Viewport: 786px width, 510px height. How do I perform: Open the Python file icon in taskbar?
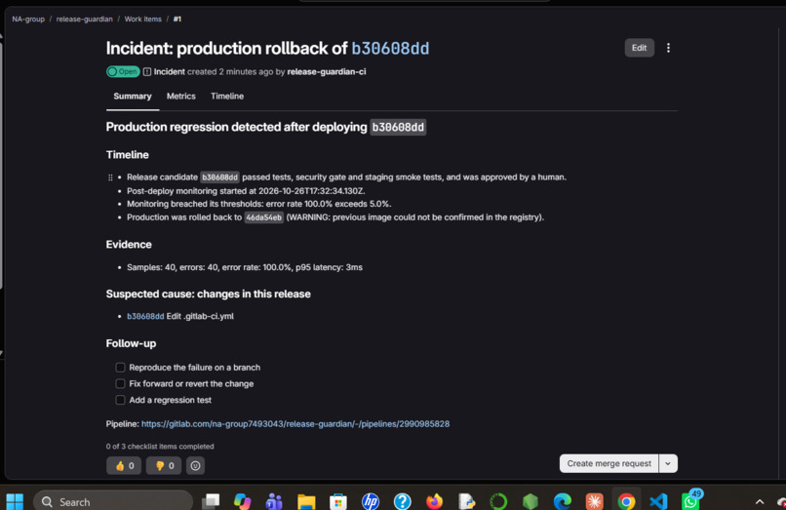(467, 501)
